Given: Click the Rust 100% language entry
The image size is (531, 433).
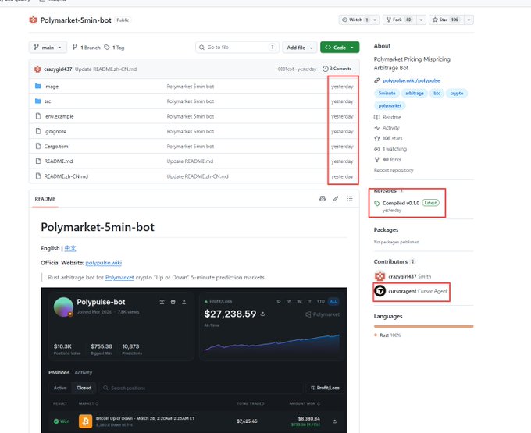Looking at the screenshot, I should [387, 335].
